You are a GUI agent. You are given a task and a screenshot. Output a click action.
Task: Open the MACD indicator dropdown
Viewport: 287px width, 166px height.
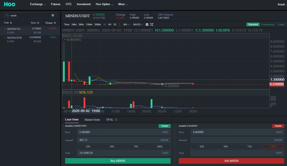click(x=138, y=25)
